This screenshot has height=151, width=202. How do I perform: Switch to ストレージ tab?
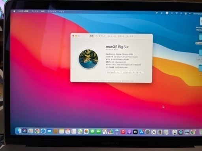112,36
